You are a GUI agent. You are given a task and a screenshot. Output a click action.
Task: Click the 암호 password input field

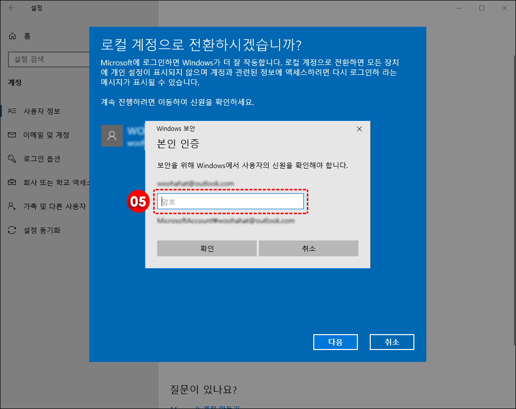point(230,201)
